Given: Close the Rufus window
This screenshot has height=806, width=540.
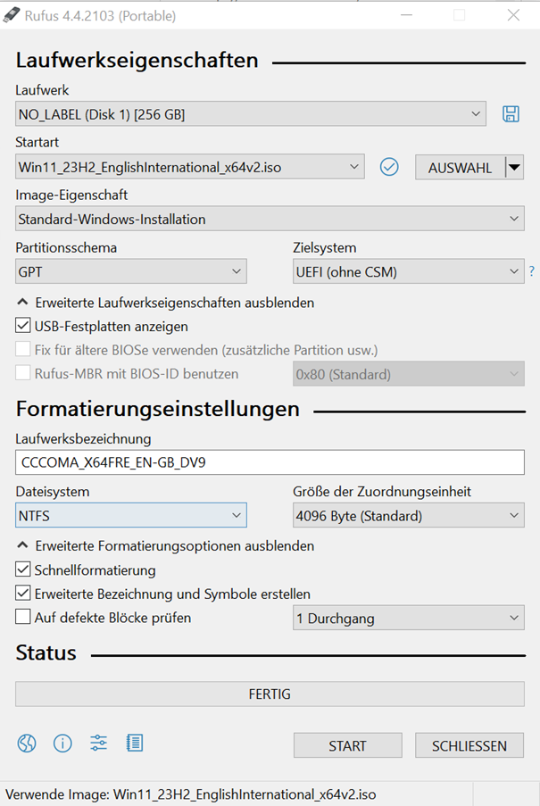Looking at the screenshot, I should (x=513, y=15).
